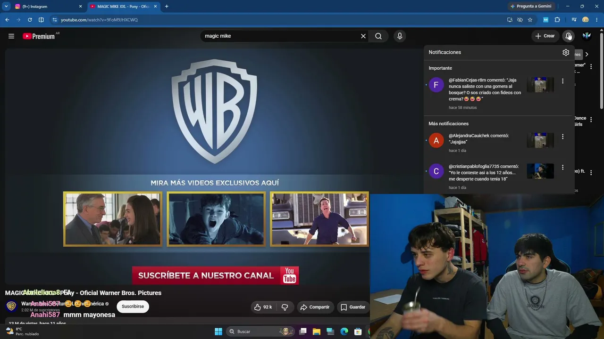The height and width of the screenshot is (339, 604).
Task: Expand the tab search dropdown
Action: pyautogui.click(x=6, y=7)
